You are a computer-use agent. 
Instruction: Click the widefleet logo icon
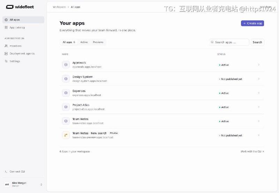coord(10,7)
